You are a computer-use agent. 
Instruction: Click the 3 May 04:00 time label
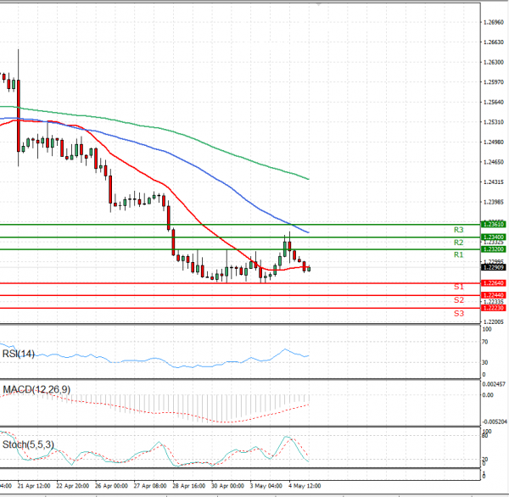point(266,486)
